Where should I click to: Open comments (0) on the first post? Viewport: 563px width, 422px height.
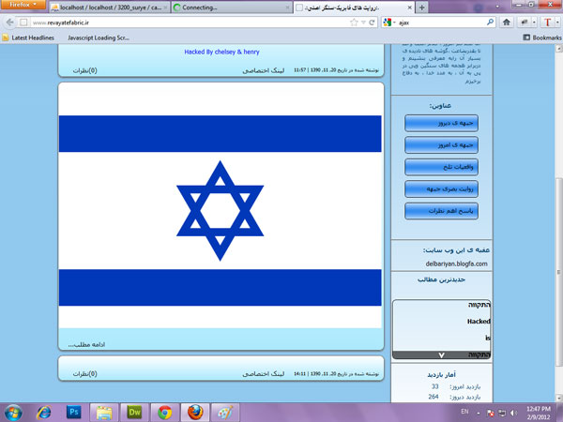pyautogui.click(x=85, y=70)
